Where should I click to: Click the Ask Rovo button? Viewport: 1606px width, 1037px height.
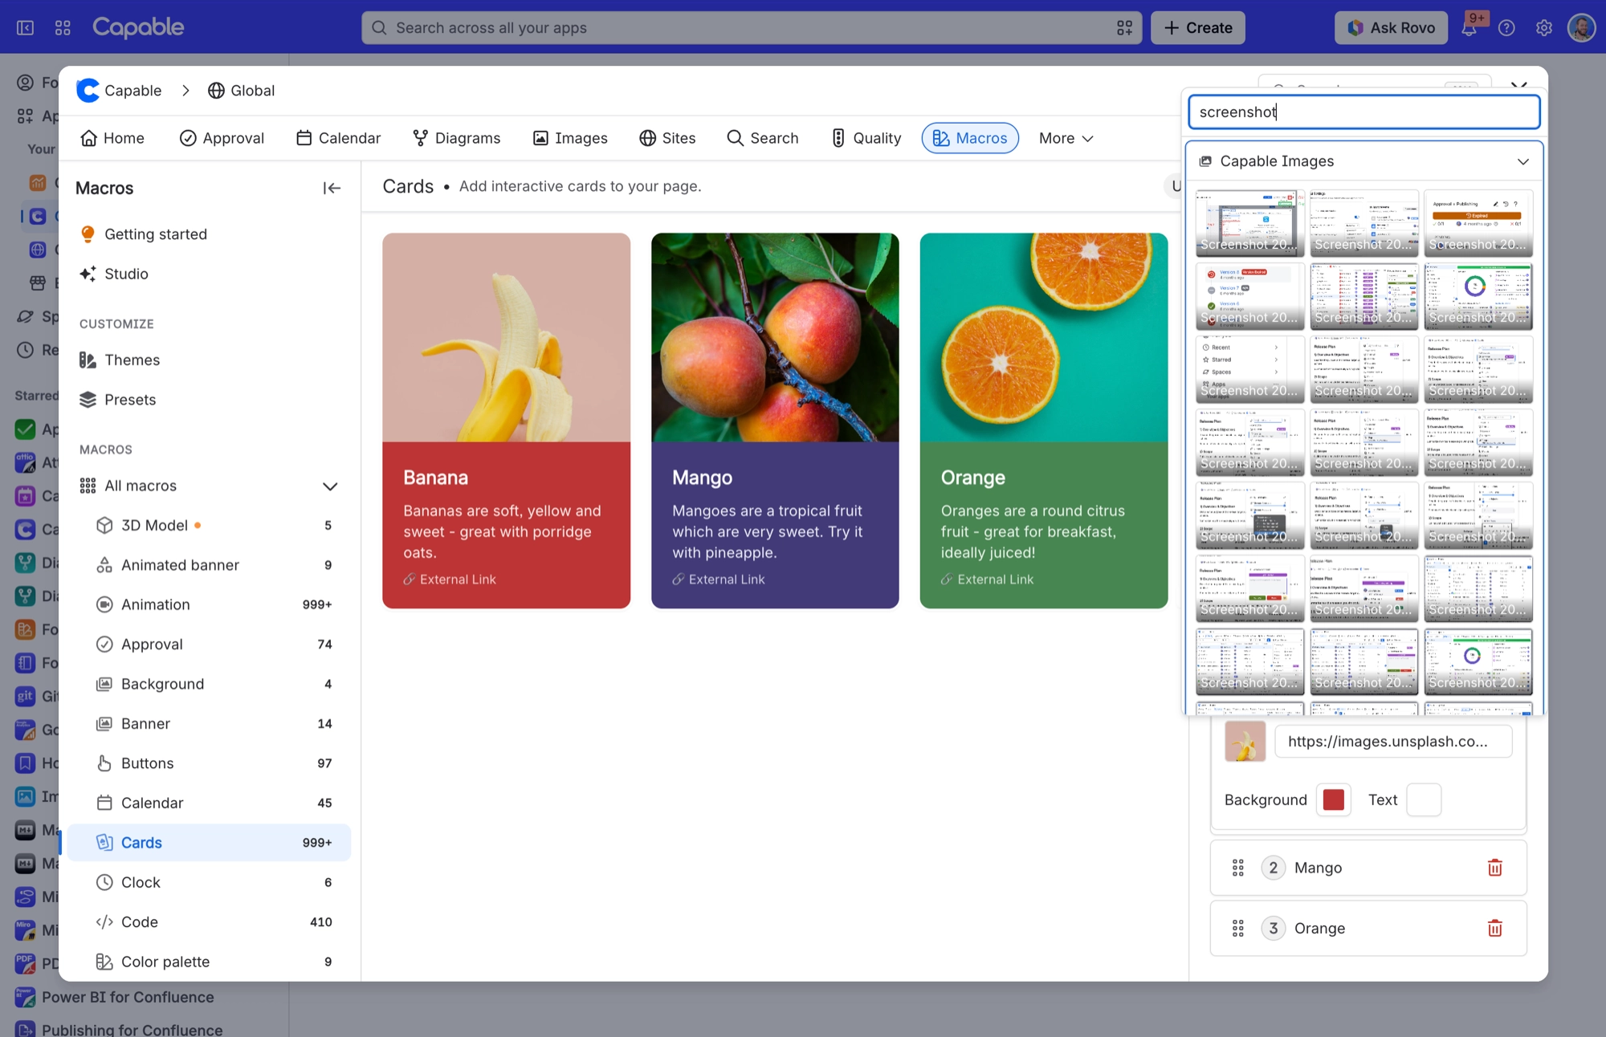1391,28
